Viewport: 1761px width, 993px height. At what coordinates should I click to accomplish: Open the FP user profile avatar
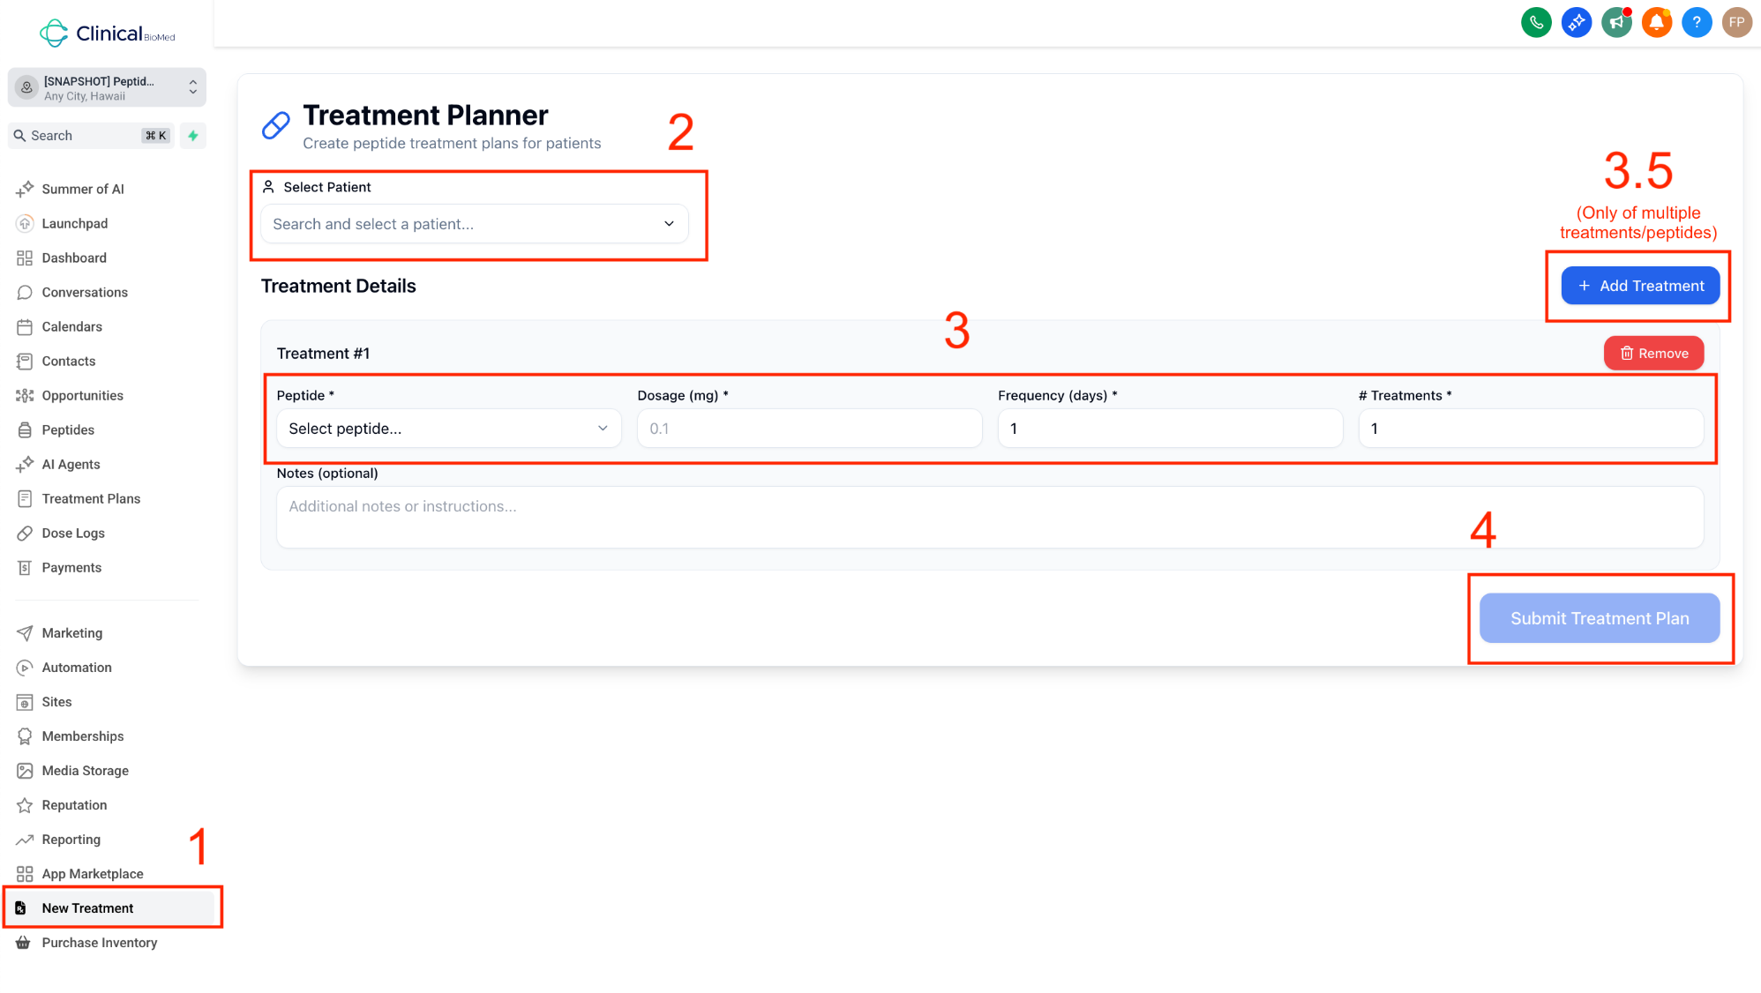pyautogui.click(x=1736, y=23)
